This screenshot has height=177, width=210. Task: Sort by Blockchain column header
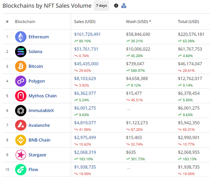point(25,22)
